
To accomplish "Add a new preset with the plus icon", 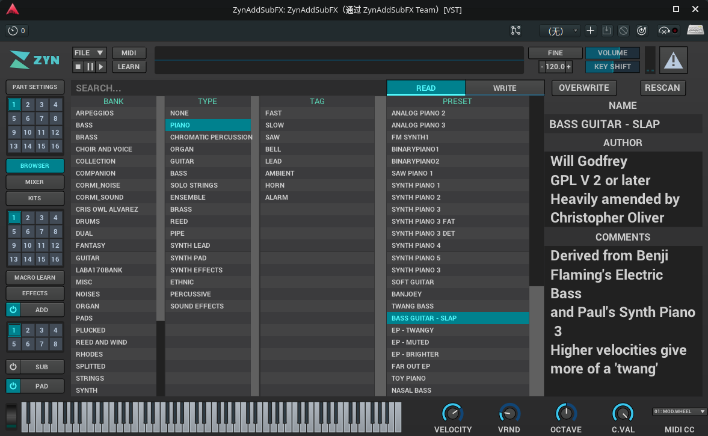I will [x=590, y=30].
